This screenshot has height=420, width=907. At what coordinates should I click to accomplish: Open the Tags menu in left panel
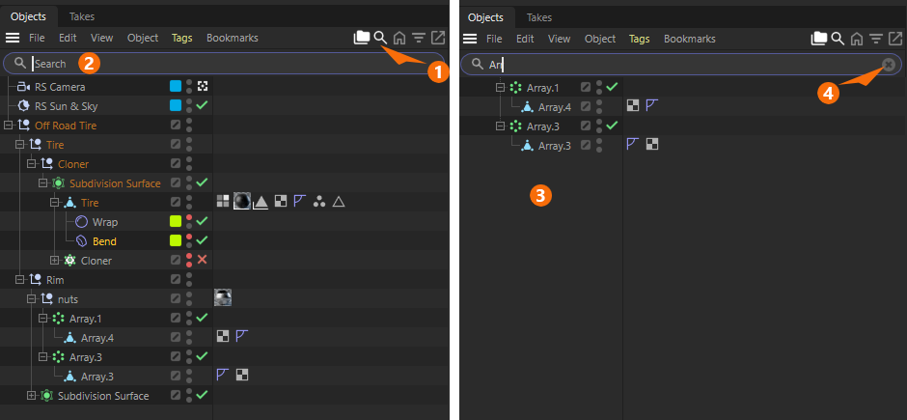tap(181, 39)
